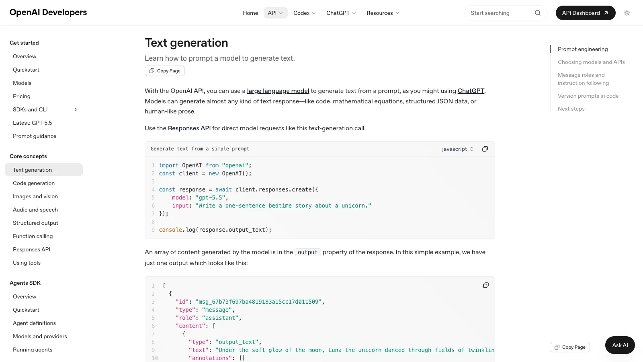
Task: Open the Ask AI assistant
Action: tap(620, 345)
